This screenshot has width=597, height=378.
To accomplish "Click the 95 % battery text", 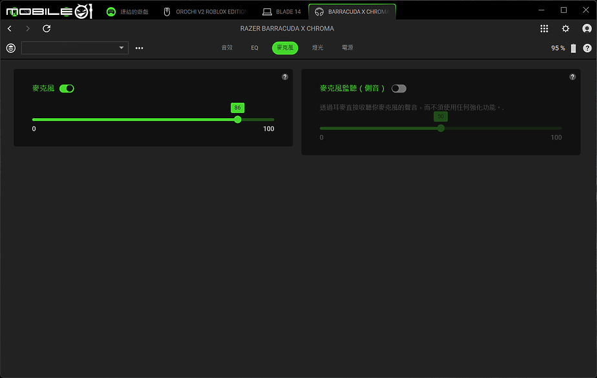I will (558, 48).
